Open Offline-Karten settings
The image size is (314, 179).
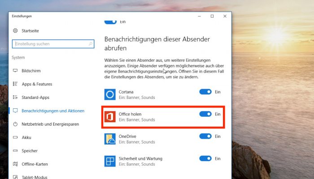[35, 164]
